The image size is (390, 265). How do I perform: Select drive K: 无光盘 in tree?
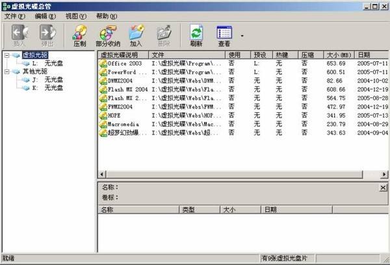click(47, 88)
